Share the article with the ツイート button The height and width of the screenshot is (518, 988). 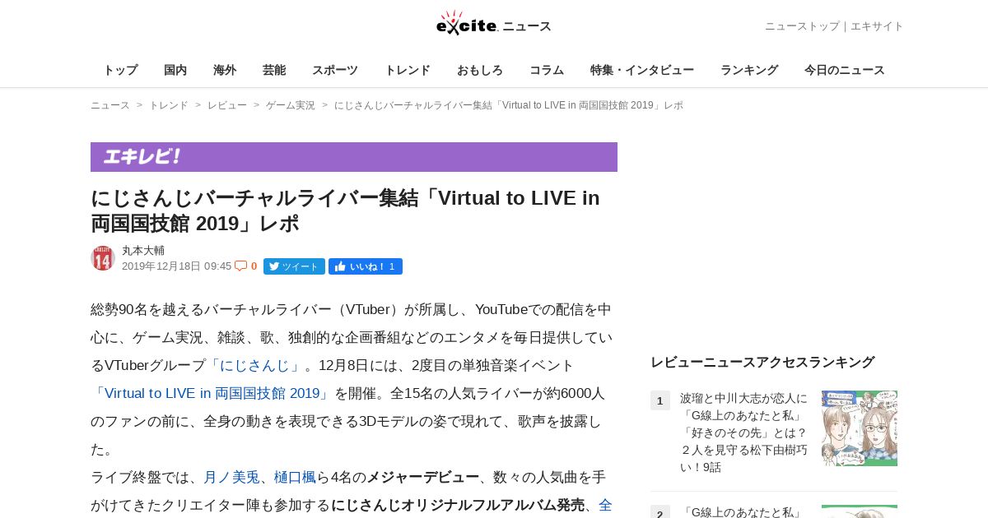click(294, 266)
